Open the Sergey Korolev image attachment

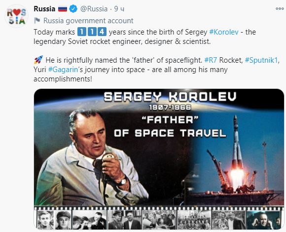pyautogui.click(x=159, y=159)
